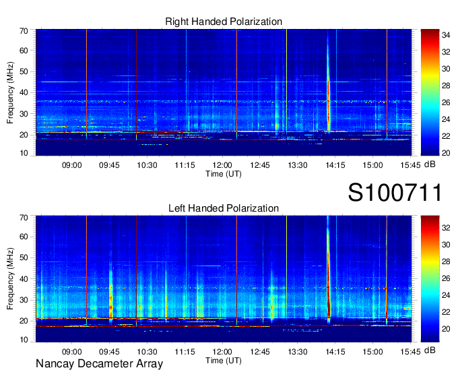The width and height of the screenshot is (458, 372).
Task: Click the 20 MHz tick of Left Handed plot
Action: pyautogui.click(x=24, y=321)
